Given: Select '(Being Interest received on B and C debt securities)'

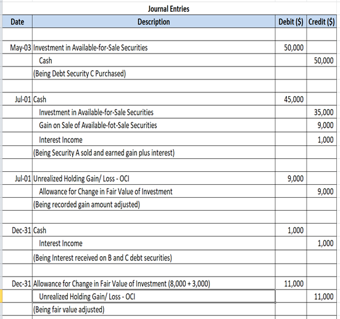Looking at the screenshot, I should [x=154, y=257].
